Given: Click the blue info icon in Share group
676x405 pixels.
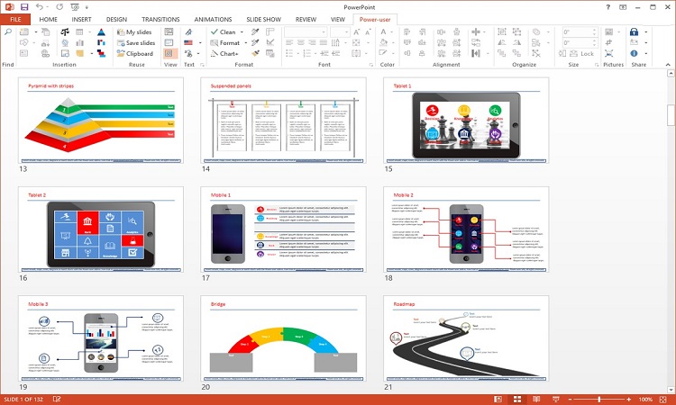Looking at the screenshot, I should pyautogui.click(x=634, y=53).
